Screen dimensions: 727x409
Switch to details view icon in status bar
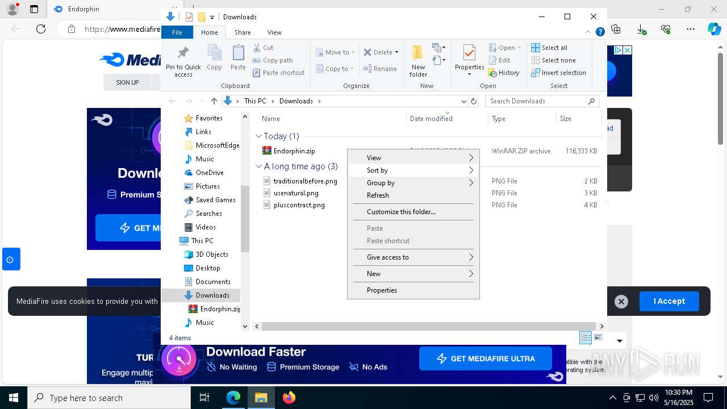point(586,338)
